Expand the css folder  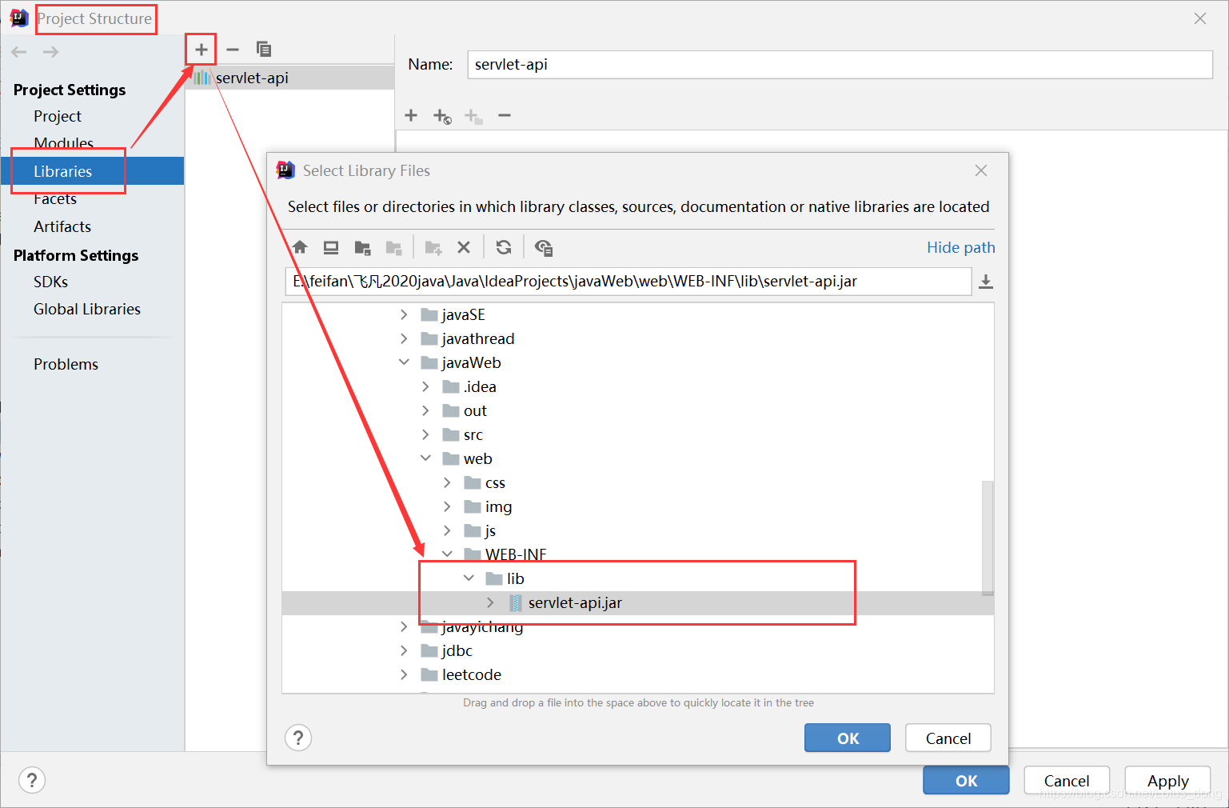tap(447, 482)
